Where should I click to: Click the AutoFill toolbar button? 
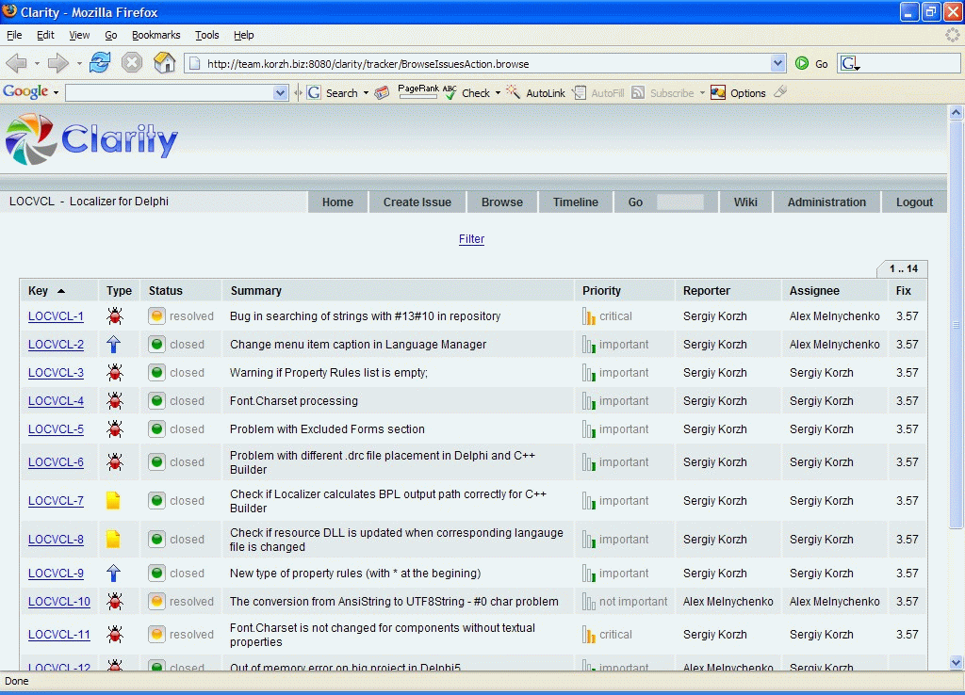(597, 93)
